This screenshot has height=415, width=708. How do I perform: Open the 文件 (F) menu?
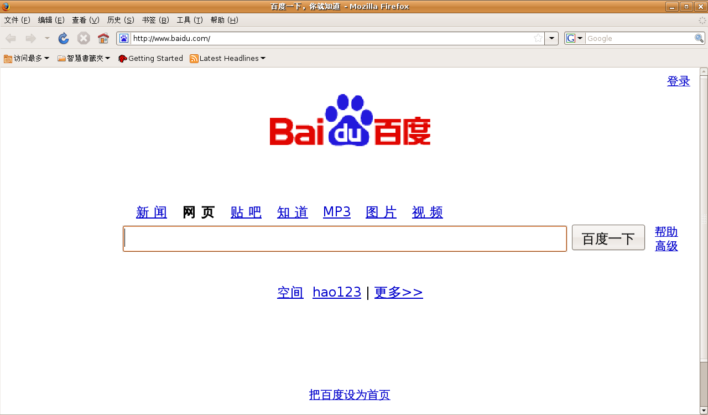17,20
